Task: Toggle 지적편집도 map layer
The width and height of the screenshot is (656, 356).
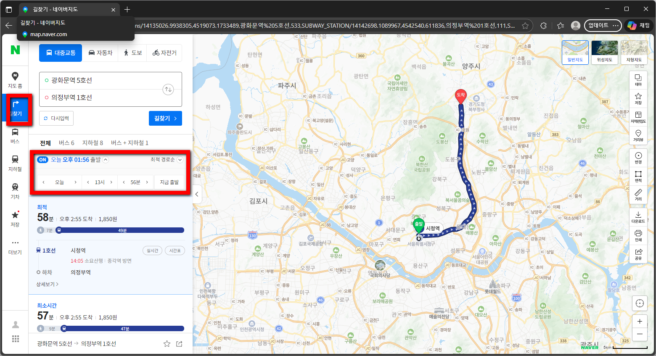Action: pos(638,117)
